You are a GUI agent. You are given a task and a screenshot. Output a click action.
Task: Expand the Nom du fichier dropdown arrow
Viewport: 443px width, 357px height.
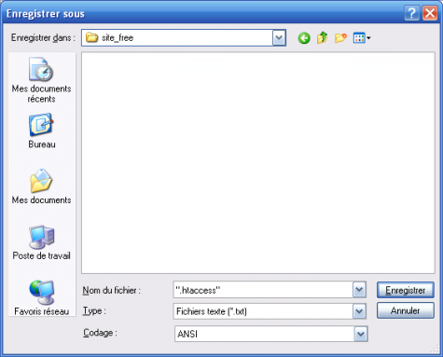coord(359,290)
